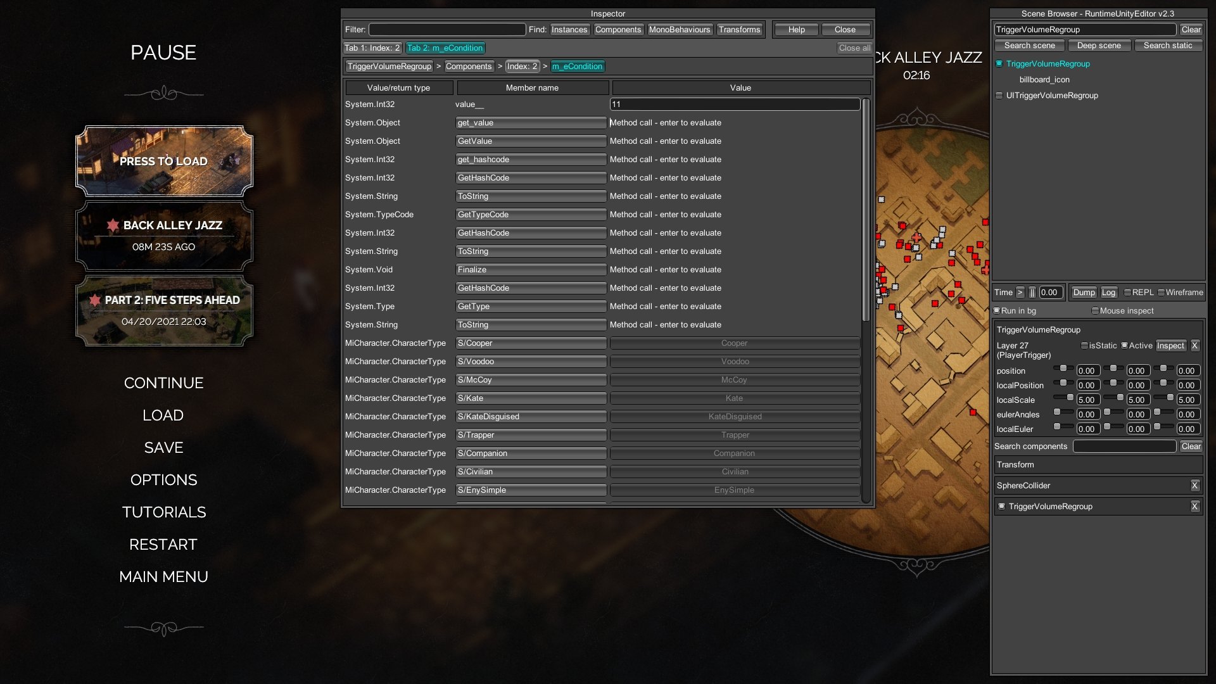Go to Components breadcrumb in Inspector path
The image size is (1216, 684).
(x=469, y=66)
